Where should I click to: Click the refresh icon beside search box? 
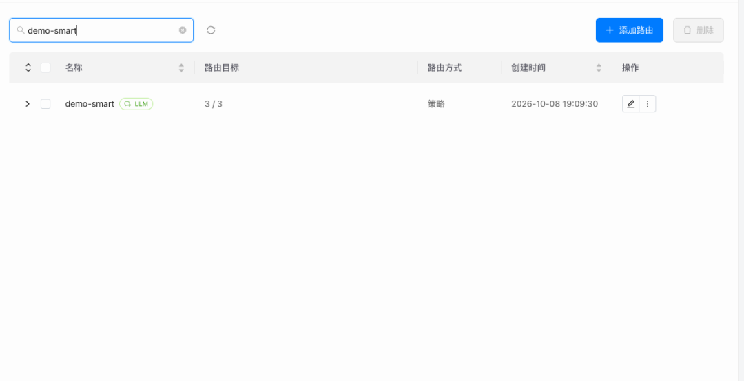pyautogui.click(x=211, y=30)
